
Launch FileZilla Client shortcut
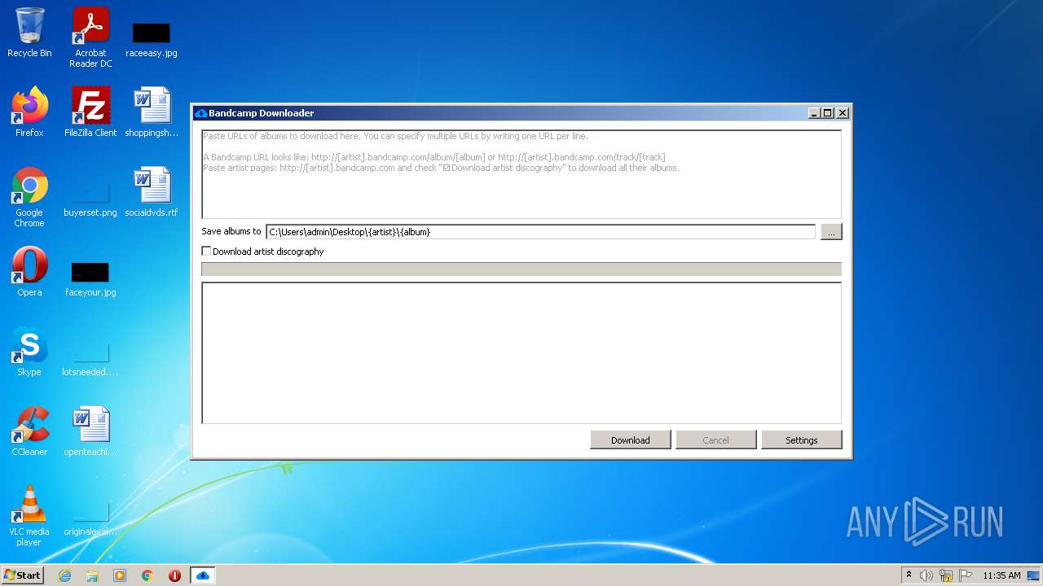tap(90, 112)
